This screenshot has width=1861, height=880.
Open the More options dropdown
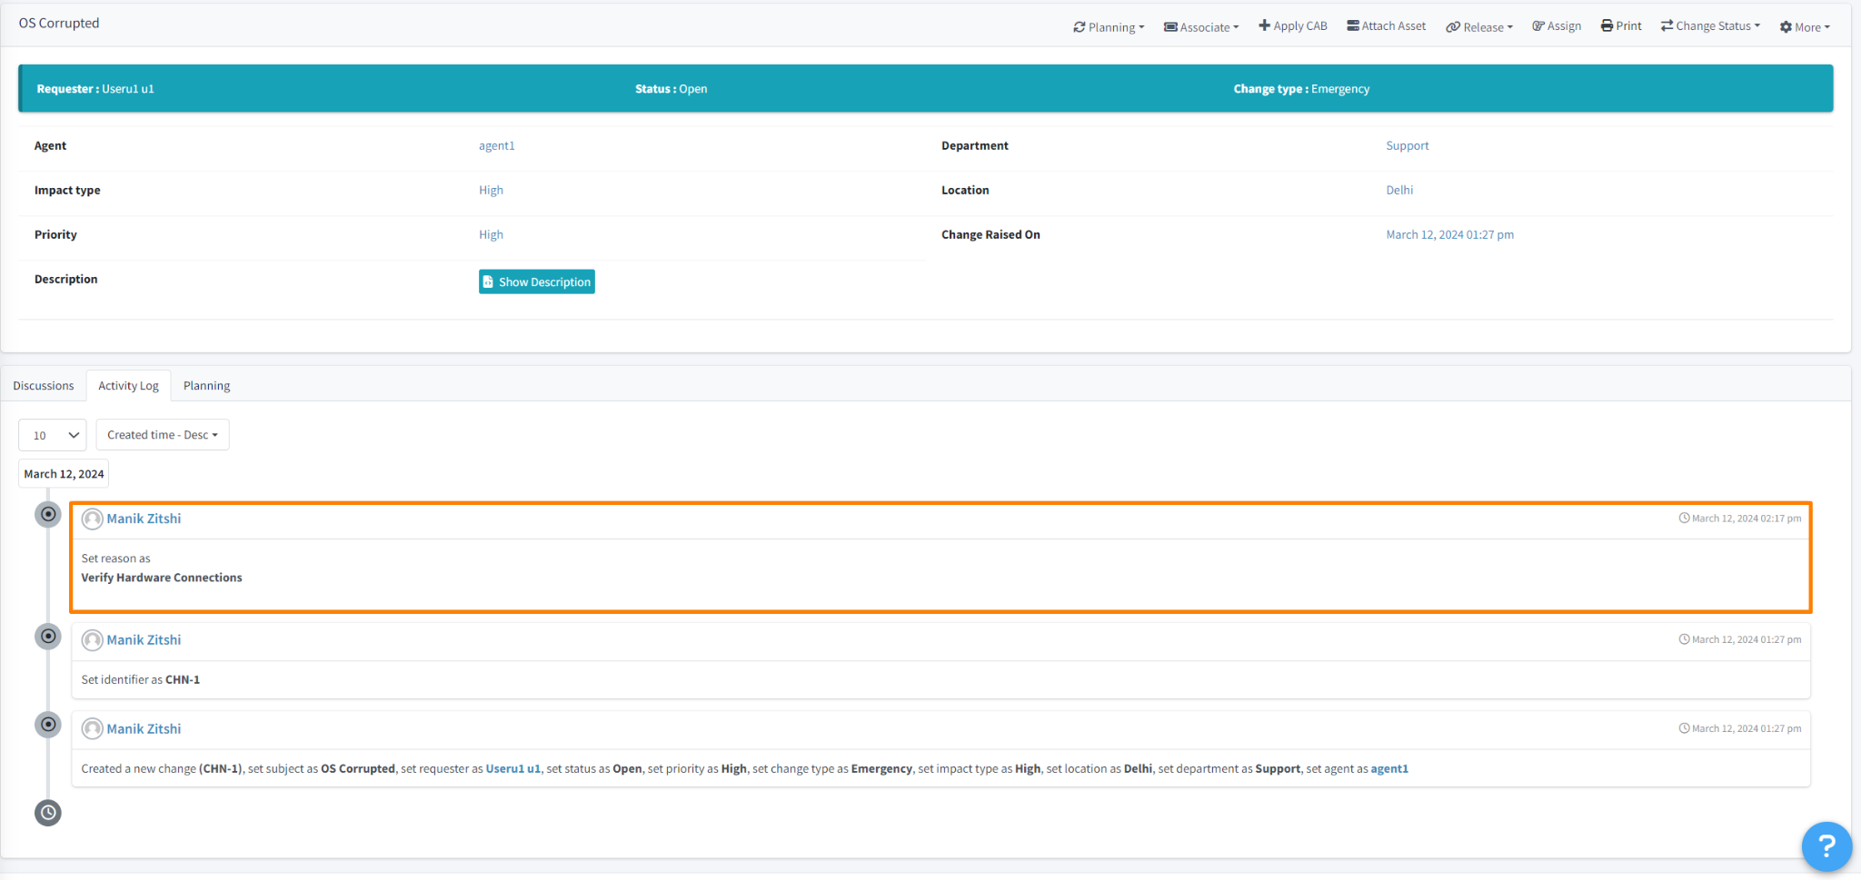tap(1804, 27)
